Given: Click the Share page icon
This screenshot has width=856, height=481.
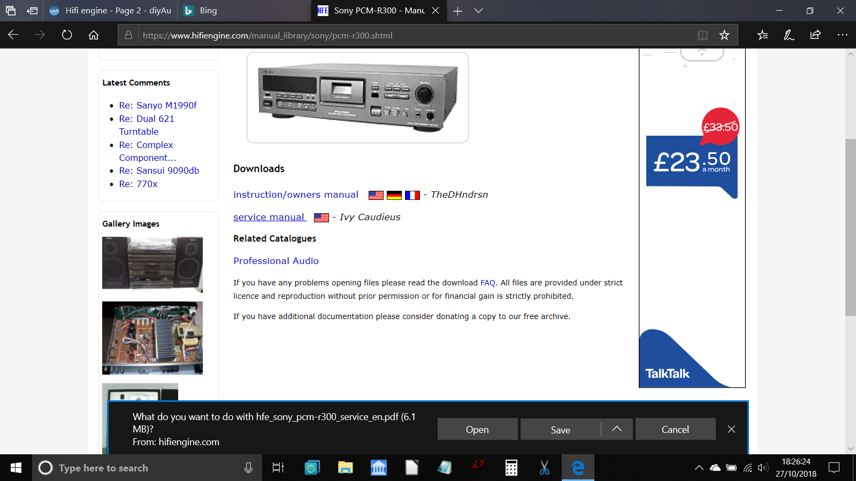Looking at the screenshot, I should (815, 35).
